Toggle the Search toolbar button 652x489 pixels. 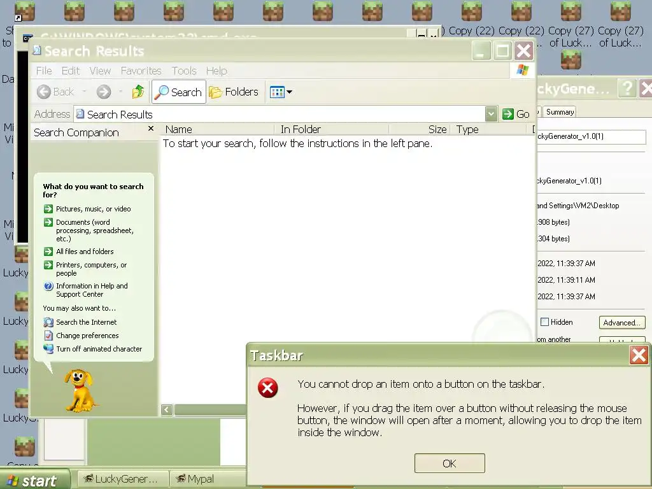click(179, 92)
